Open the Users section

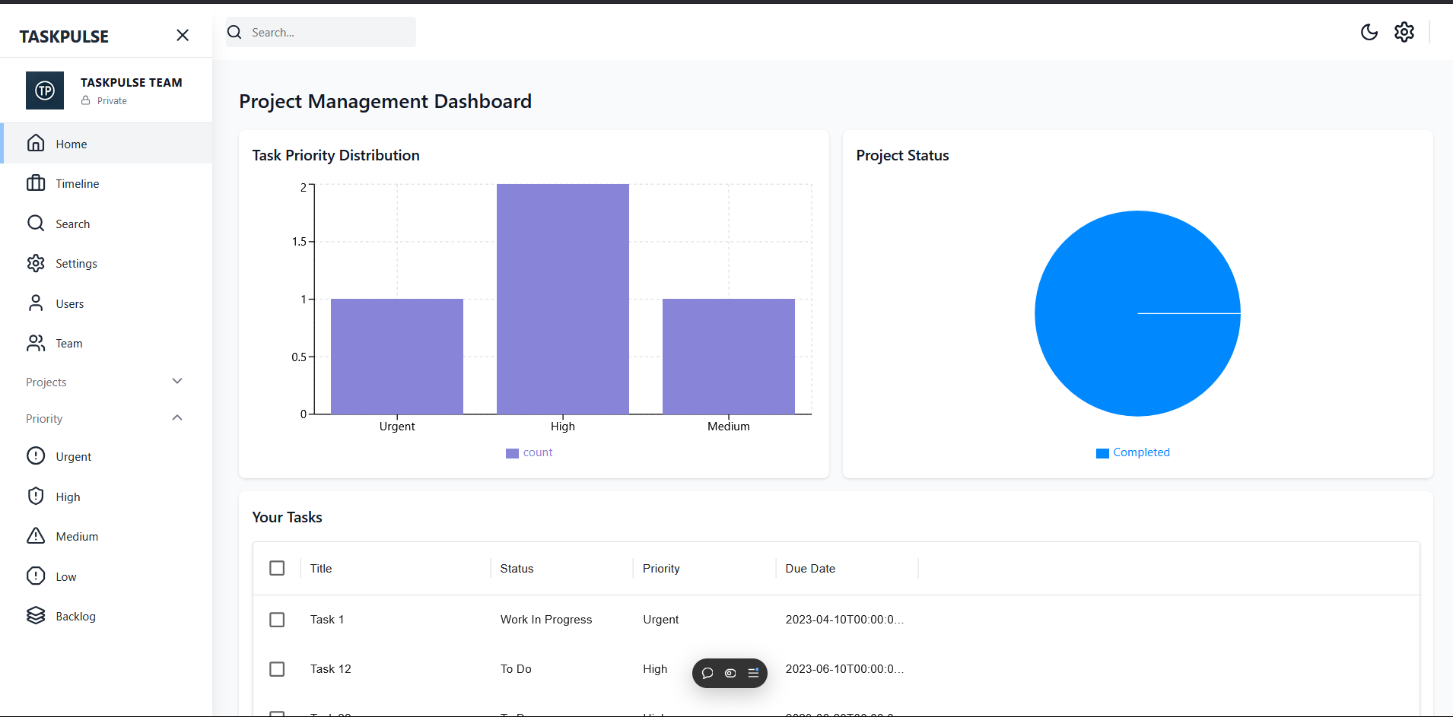pyautogui.click(x=70, y=303)
